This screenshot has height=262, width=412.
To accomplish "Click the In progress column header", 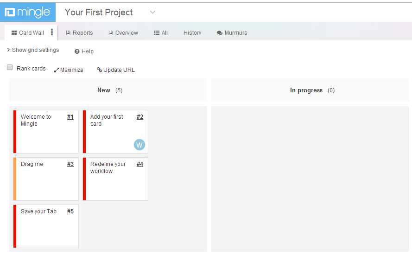I will click(306, 90).
